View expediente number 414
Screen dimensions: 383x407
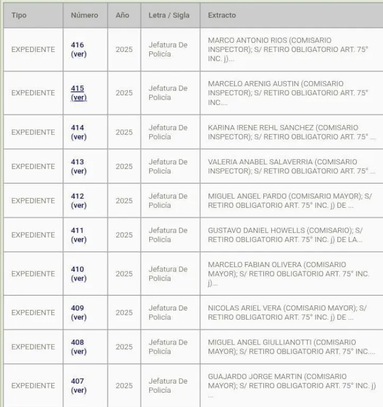coord(78,132)
